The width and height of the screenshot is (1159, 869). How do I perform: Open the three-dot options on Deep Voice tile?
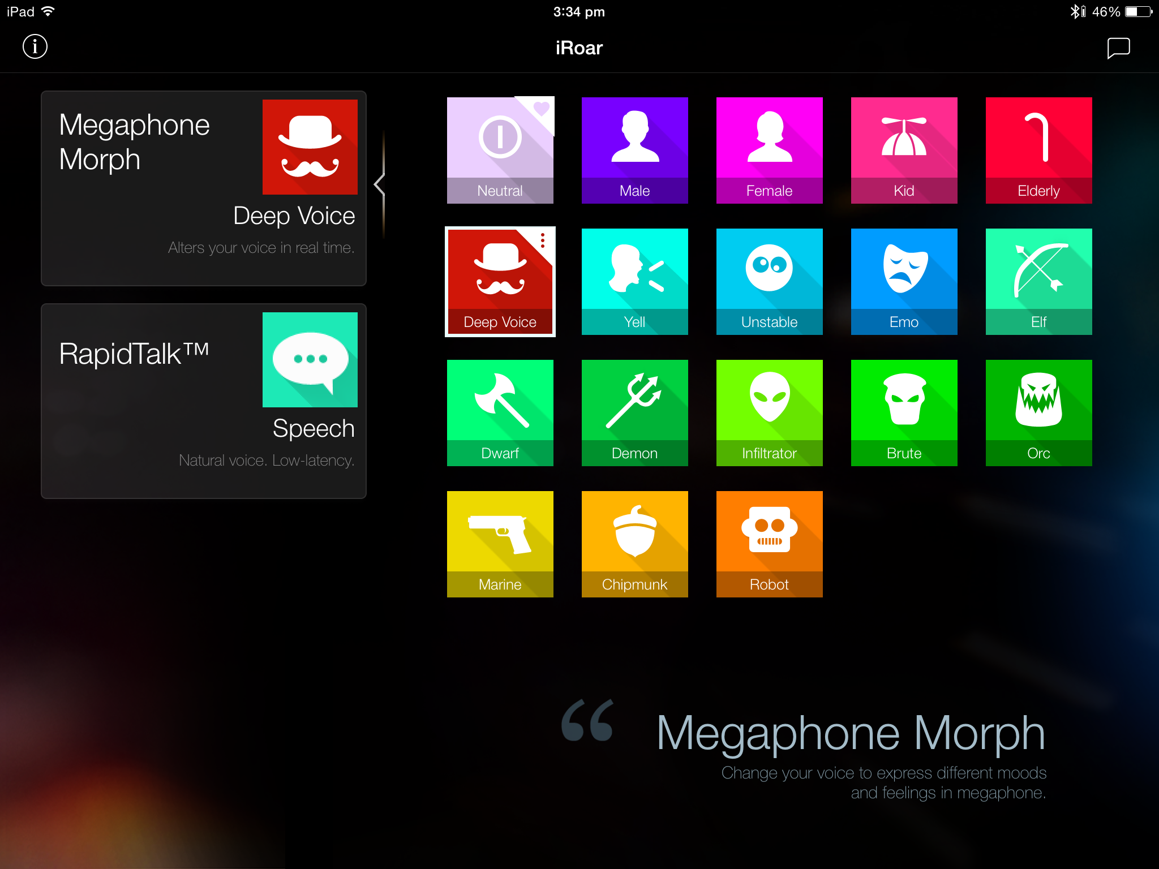point(542,240)
